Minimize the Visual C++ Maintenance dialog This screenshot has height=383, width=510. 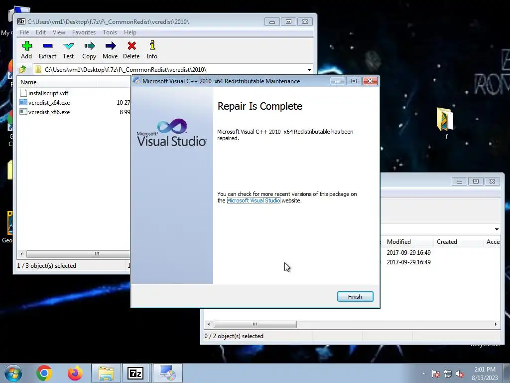coord(337,81)
